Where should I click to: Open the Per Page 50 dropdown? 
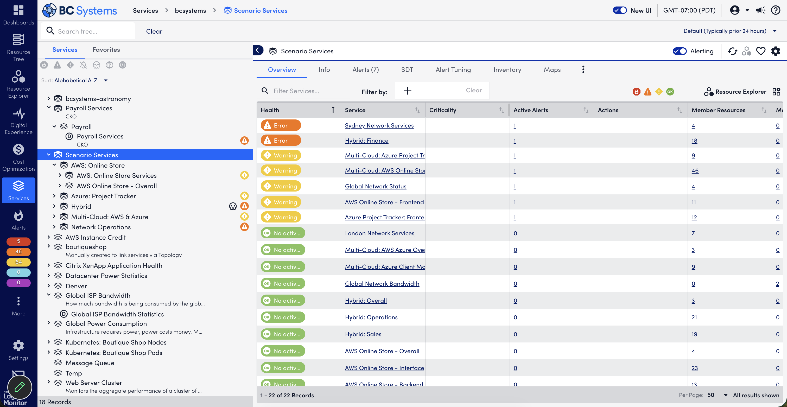pyautogui.click(x=717, y=395)
